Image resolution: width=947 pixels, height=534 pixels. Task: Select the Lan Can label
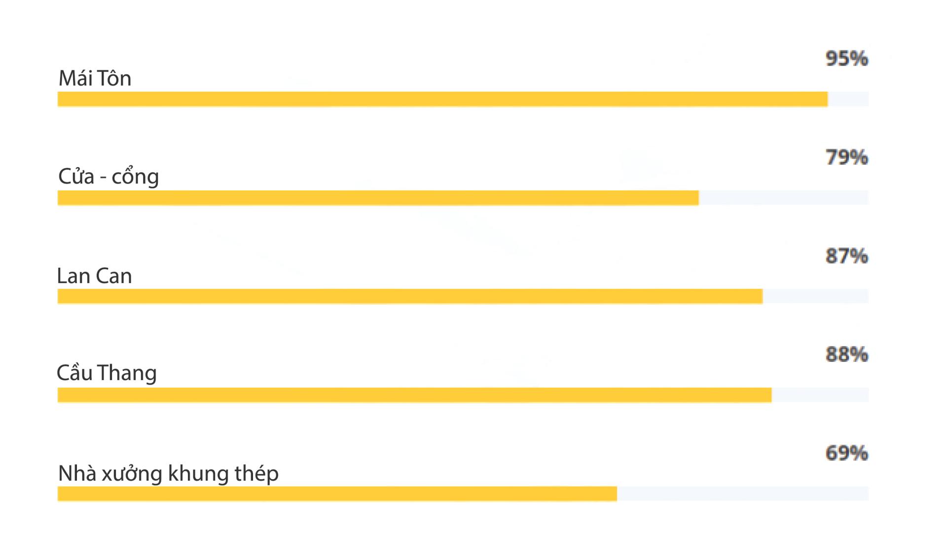click(94, 276)
